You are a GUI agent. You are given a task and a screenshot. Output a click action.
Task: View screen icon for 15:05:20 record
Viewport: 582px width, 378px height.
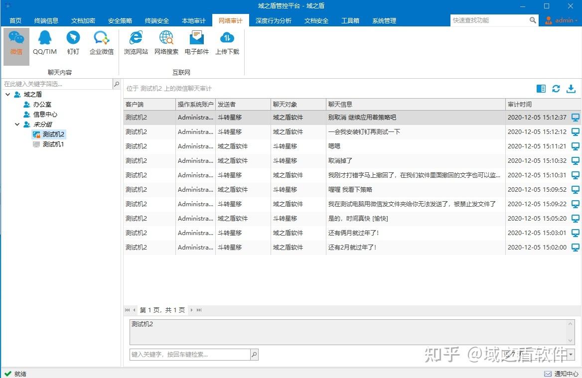(x=576, y=219)
